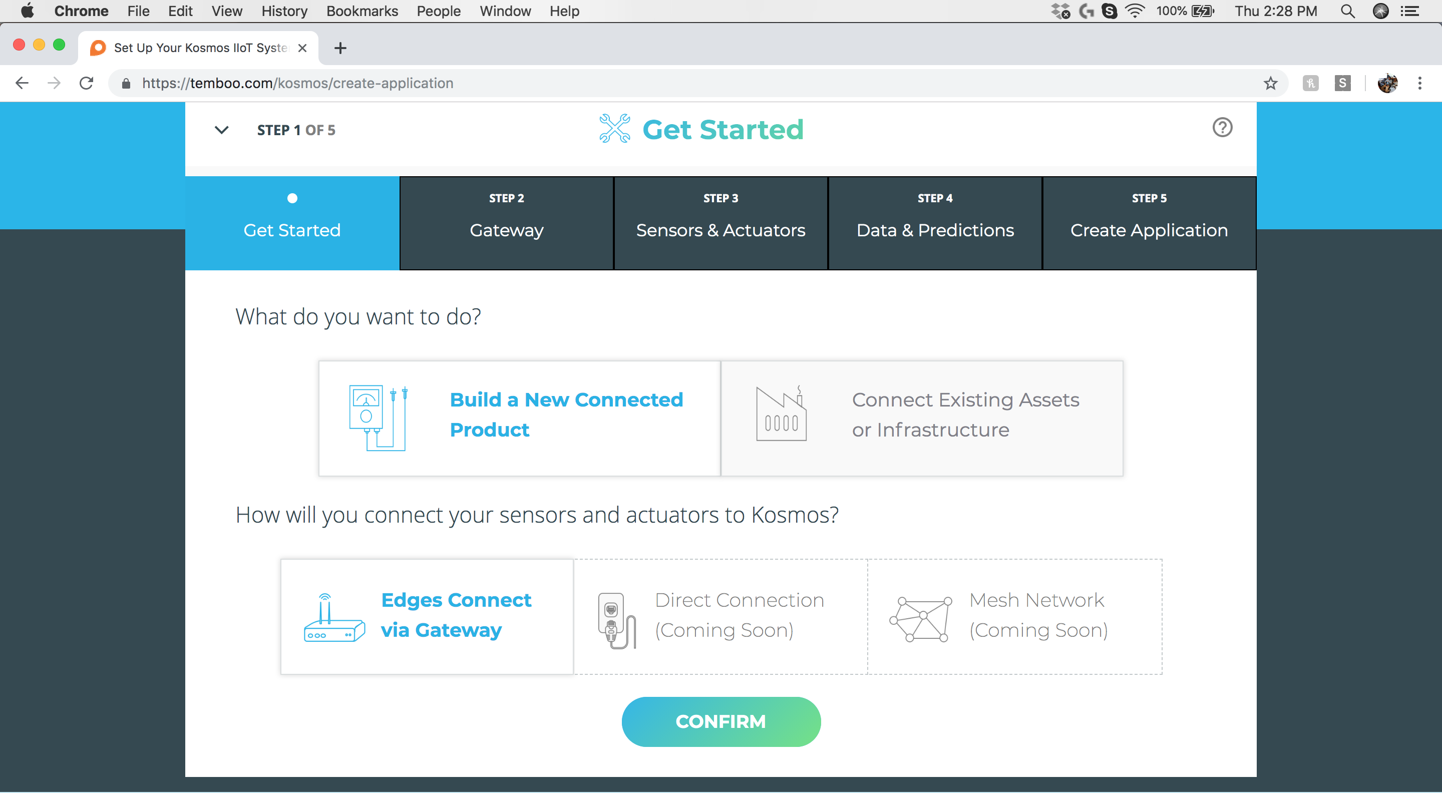
Task: Bookmark this page with star icon
Action: click(1271, 84)
